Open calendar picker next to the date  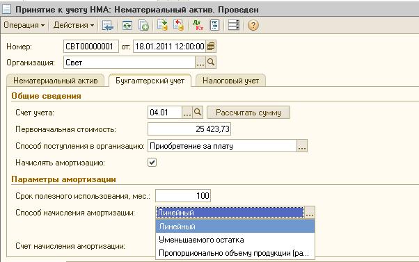[x=211, y=46]
